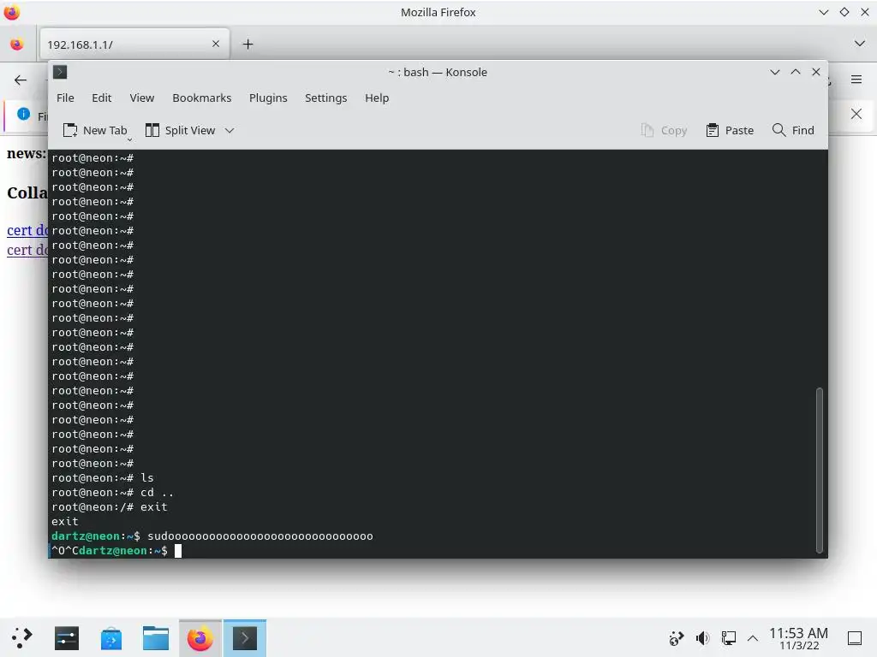877x657 pixels.
Task: Click the system tray updates icon
Action: [677, 638]
